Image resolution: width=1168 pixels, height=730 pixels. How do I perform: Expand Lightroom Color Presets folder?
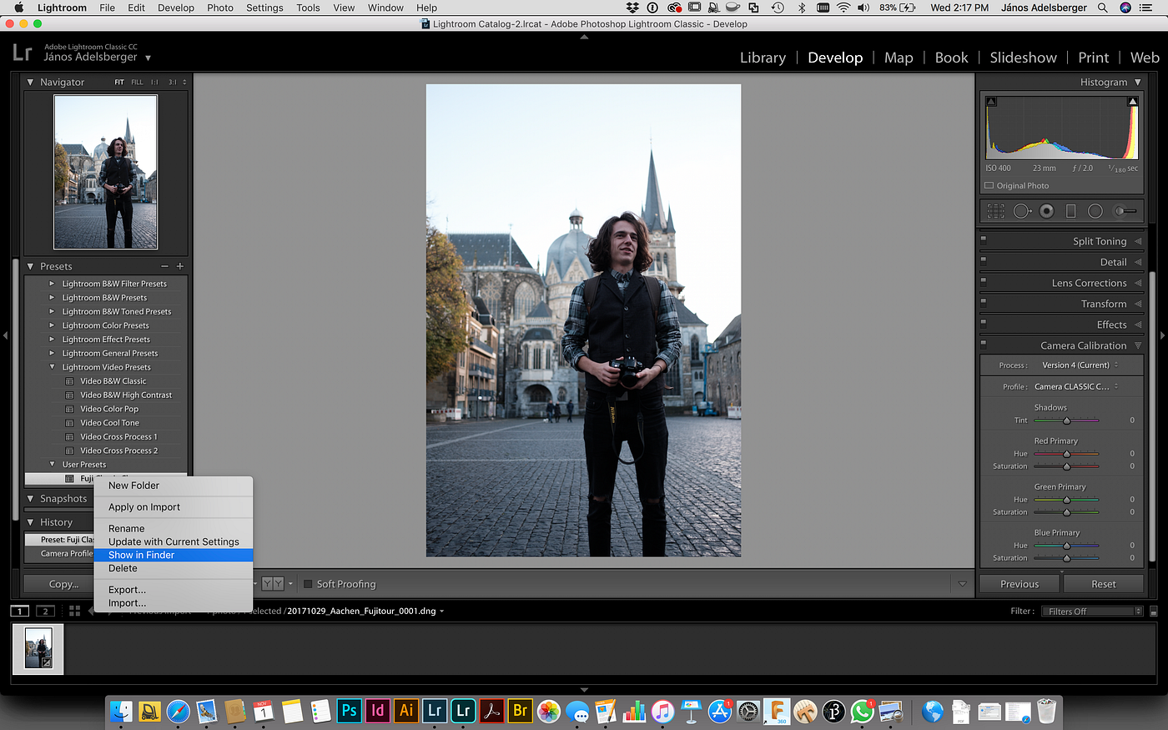(x=52, y=325)
